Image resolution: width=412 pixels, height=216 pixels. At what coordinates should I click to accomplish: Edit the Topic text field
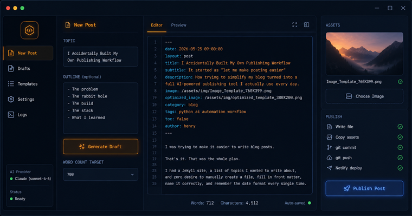[x=100, y=57]
